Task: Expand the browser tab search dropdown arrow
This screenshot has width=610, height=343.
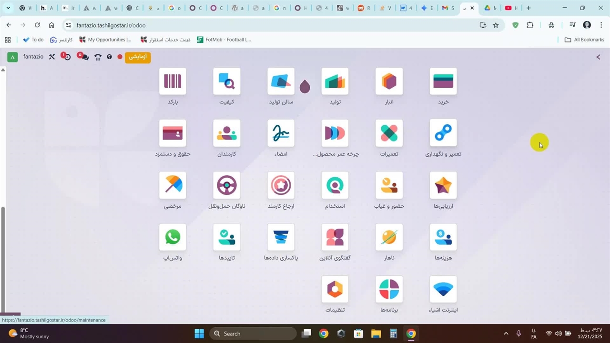Action: coord(8,8)
